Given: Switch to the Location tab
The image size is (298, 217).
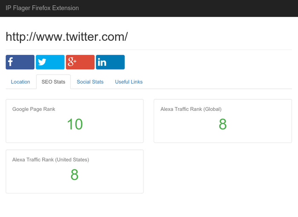Looking at the screenshot, I should point(20,82).
